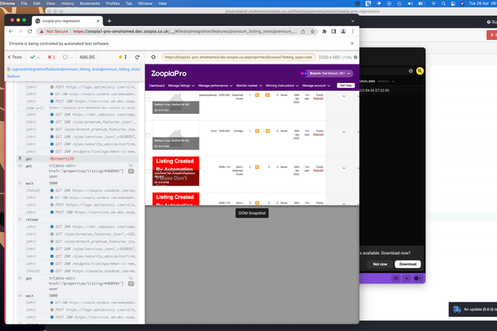497x331 pixels.
Task: Expand row actions chevron for Cottage listing
Action: pyautogui.click(x=344, y=132)
